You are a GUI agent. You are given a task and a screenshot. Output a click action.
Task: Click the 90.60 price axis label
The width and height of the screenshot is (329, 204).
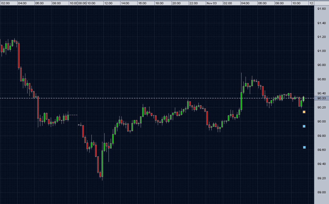[x=321, y=79]
